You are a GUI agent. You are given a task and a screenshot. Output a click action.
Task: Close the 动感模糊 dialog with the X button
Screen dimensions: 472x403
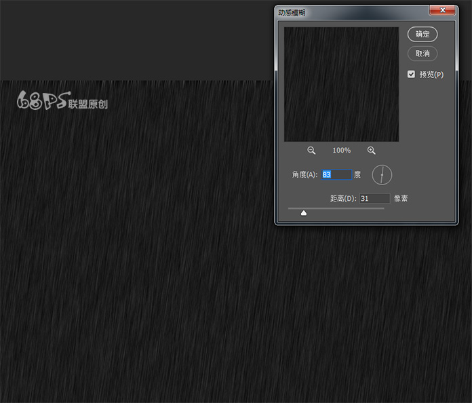(x=442, y=10)
